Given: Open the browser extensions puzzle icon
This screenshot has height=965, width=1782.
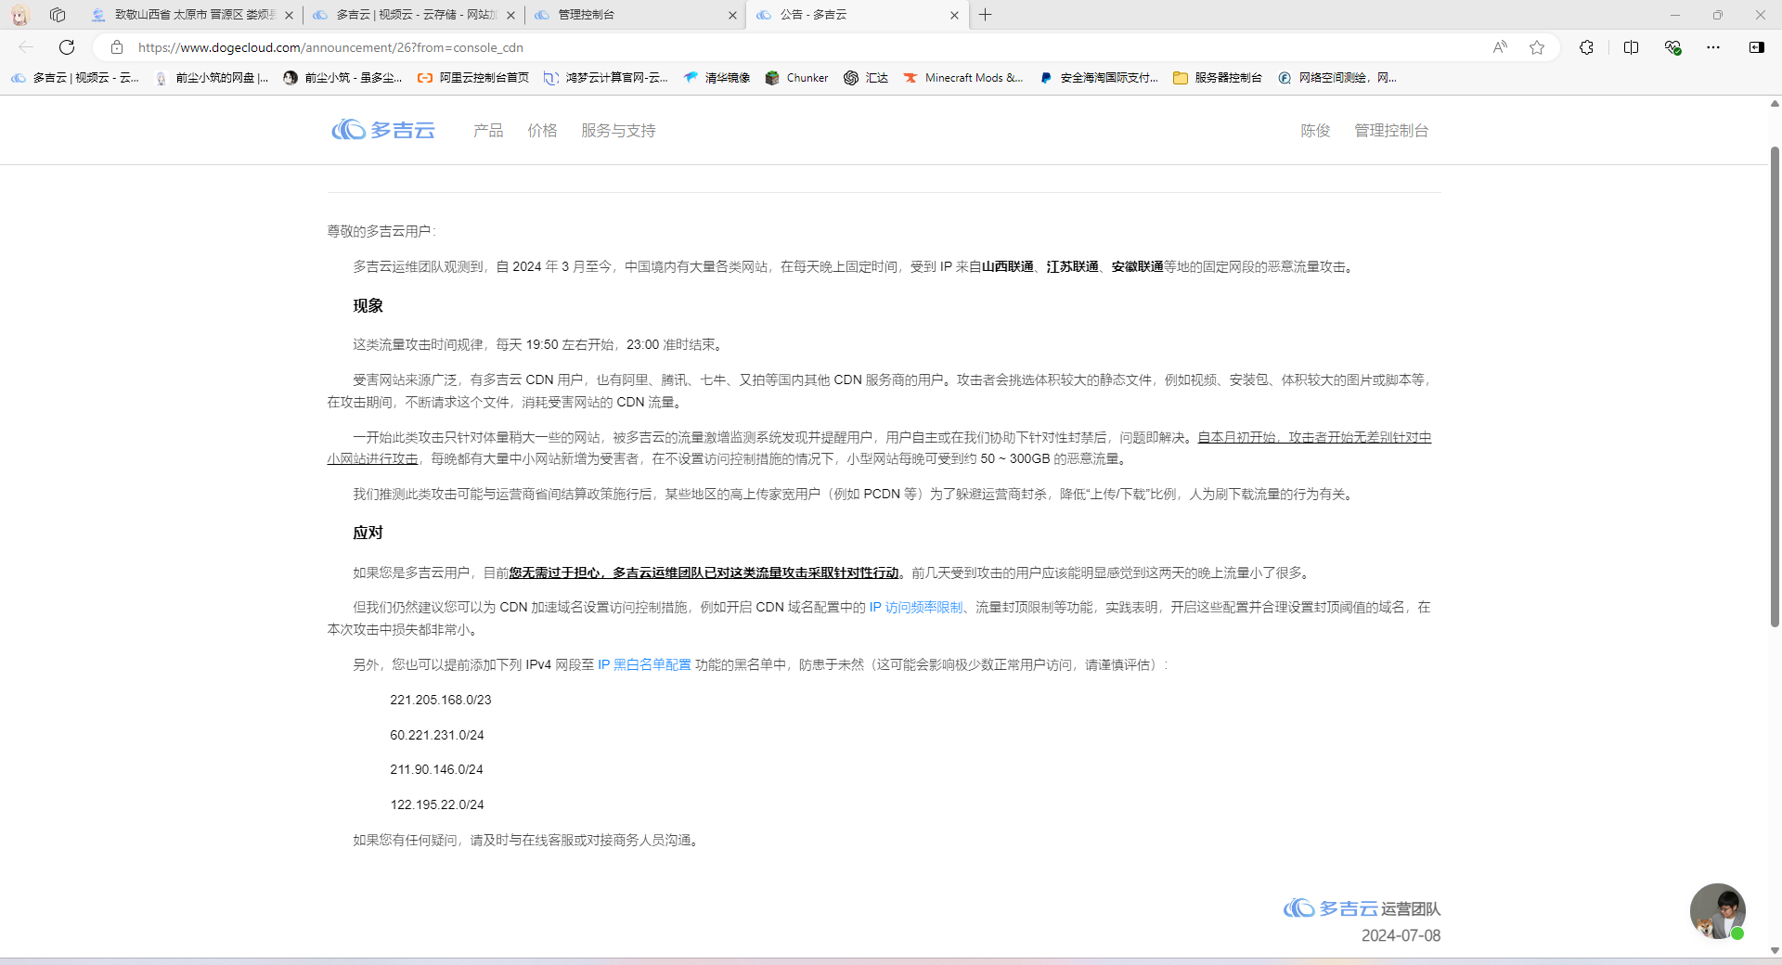Looking at the screenshot, I should 1586,47.
